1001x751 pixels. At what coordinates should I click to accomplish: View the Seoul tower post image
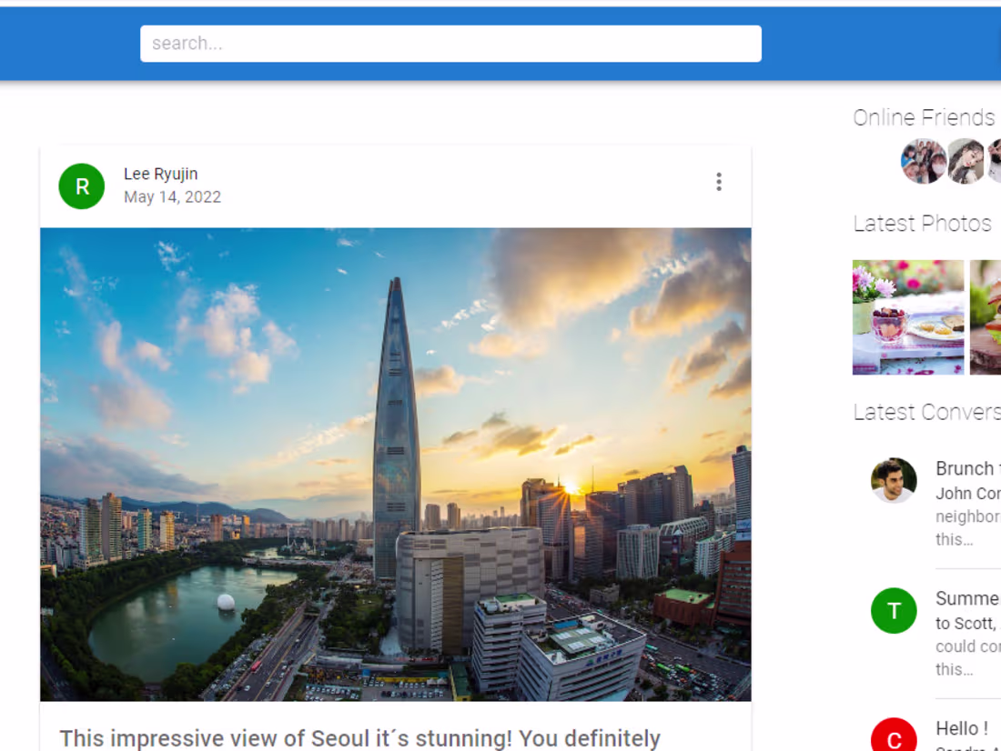point(395,464)
